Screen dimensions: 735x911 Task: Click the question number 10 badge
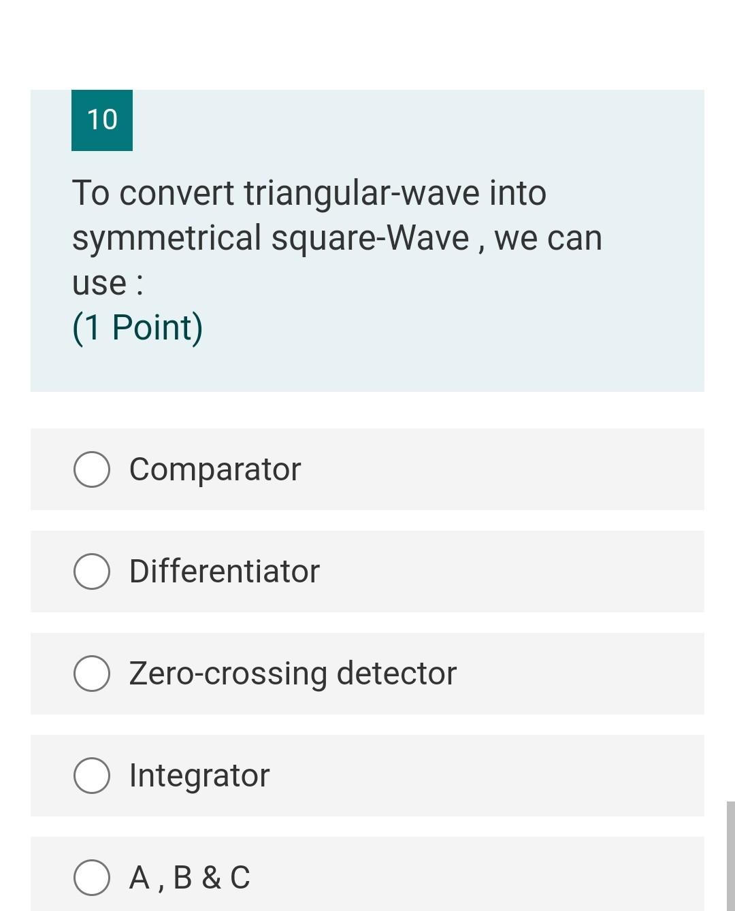[x=102, y=120]
